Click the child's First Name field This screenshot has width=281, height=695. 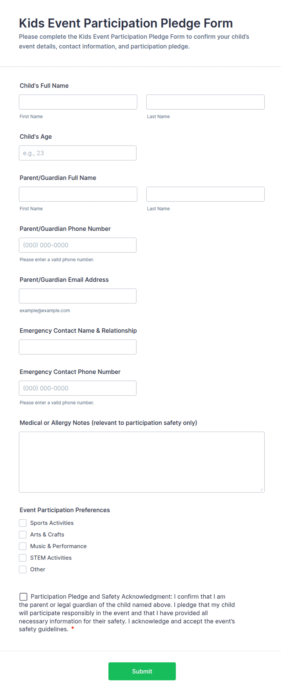click(x=78, y=102)
